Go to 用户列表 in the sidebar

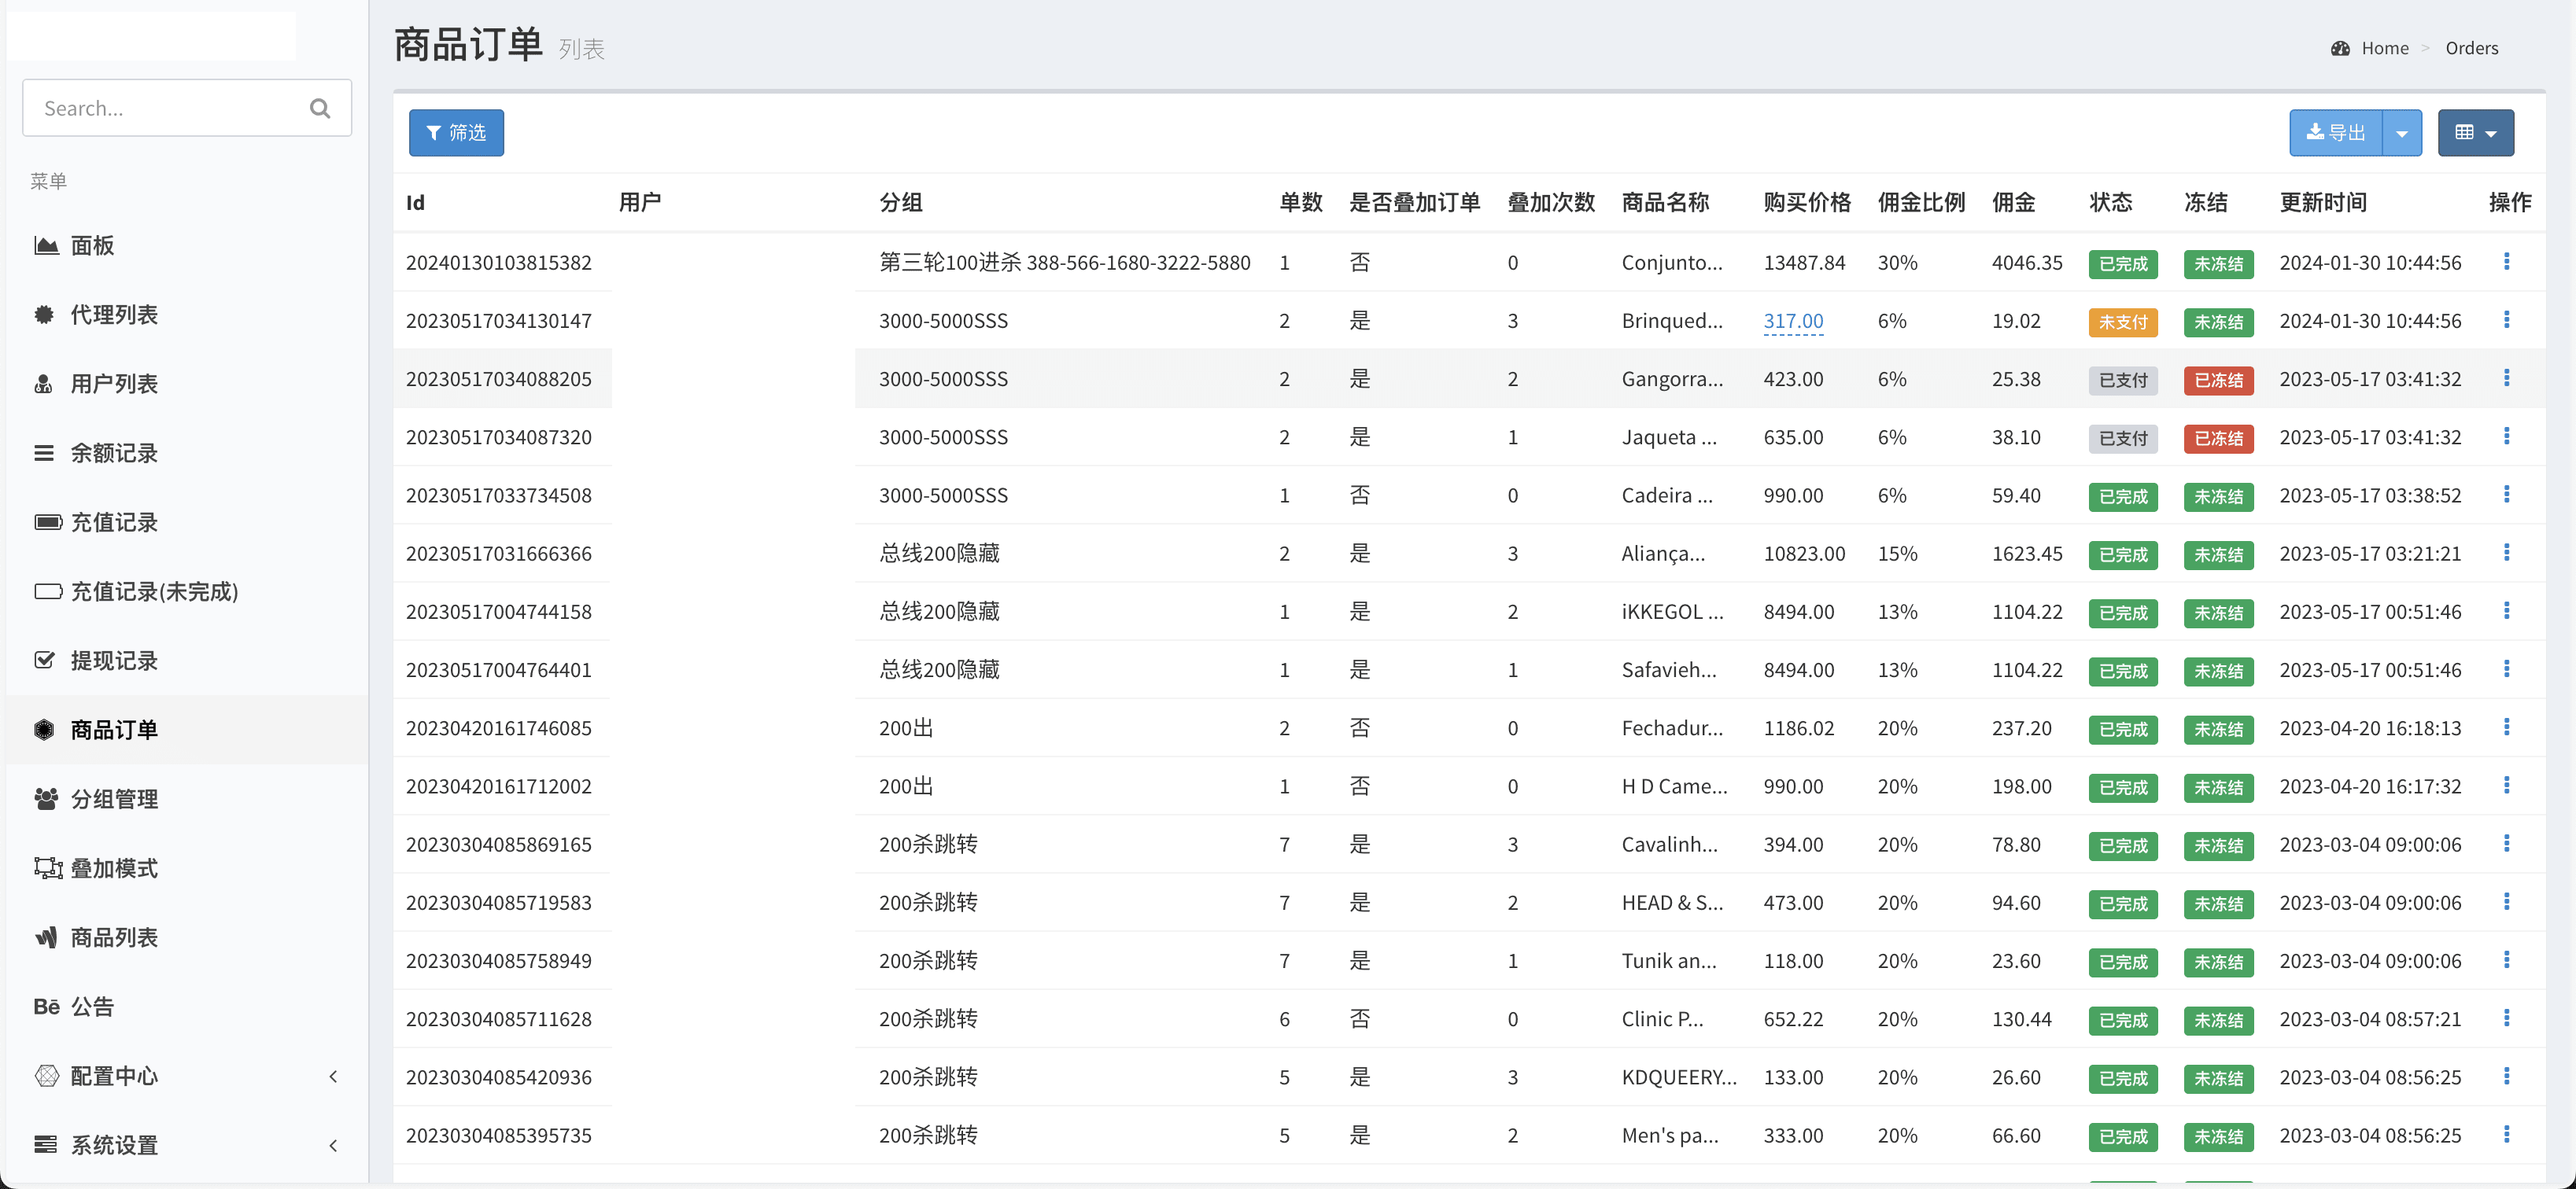113,384
